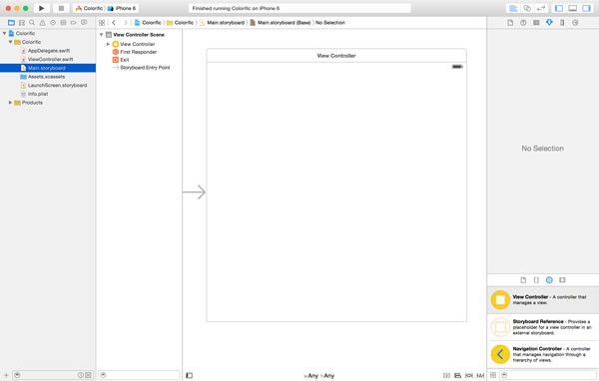The width and height of the screenshot is (599, 381).
Task: Go forward in editor history
Action: tap(125, 23)
